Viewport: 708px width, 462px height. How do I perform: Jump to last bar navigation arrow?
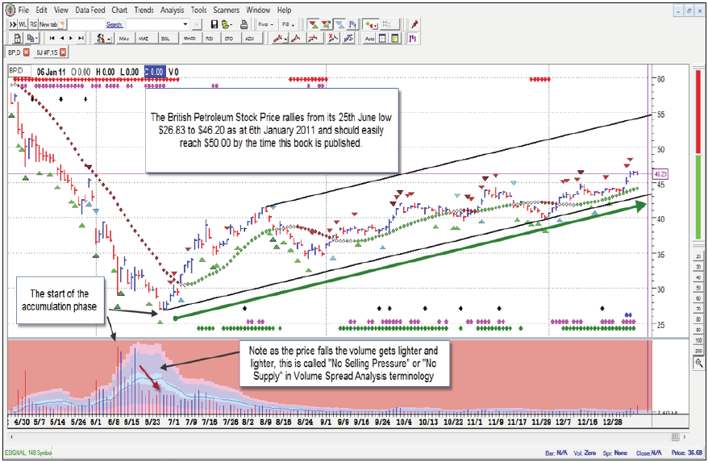point(81,39)
